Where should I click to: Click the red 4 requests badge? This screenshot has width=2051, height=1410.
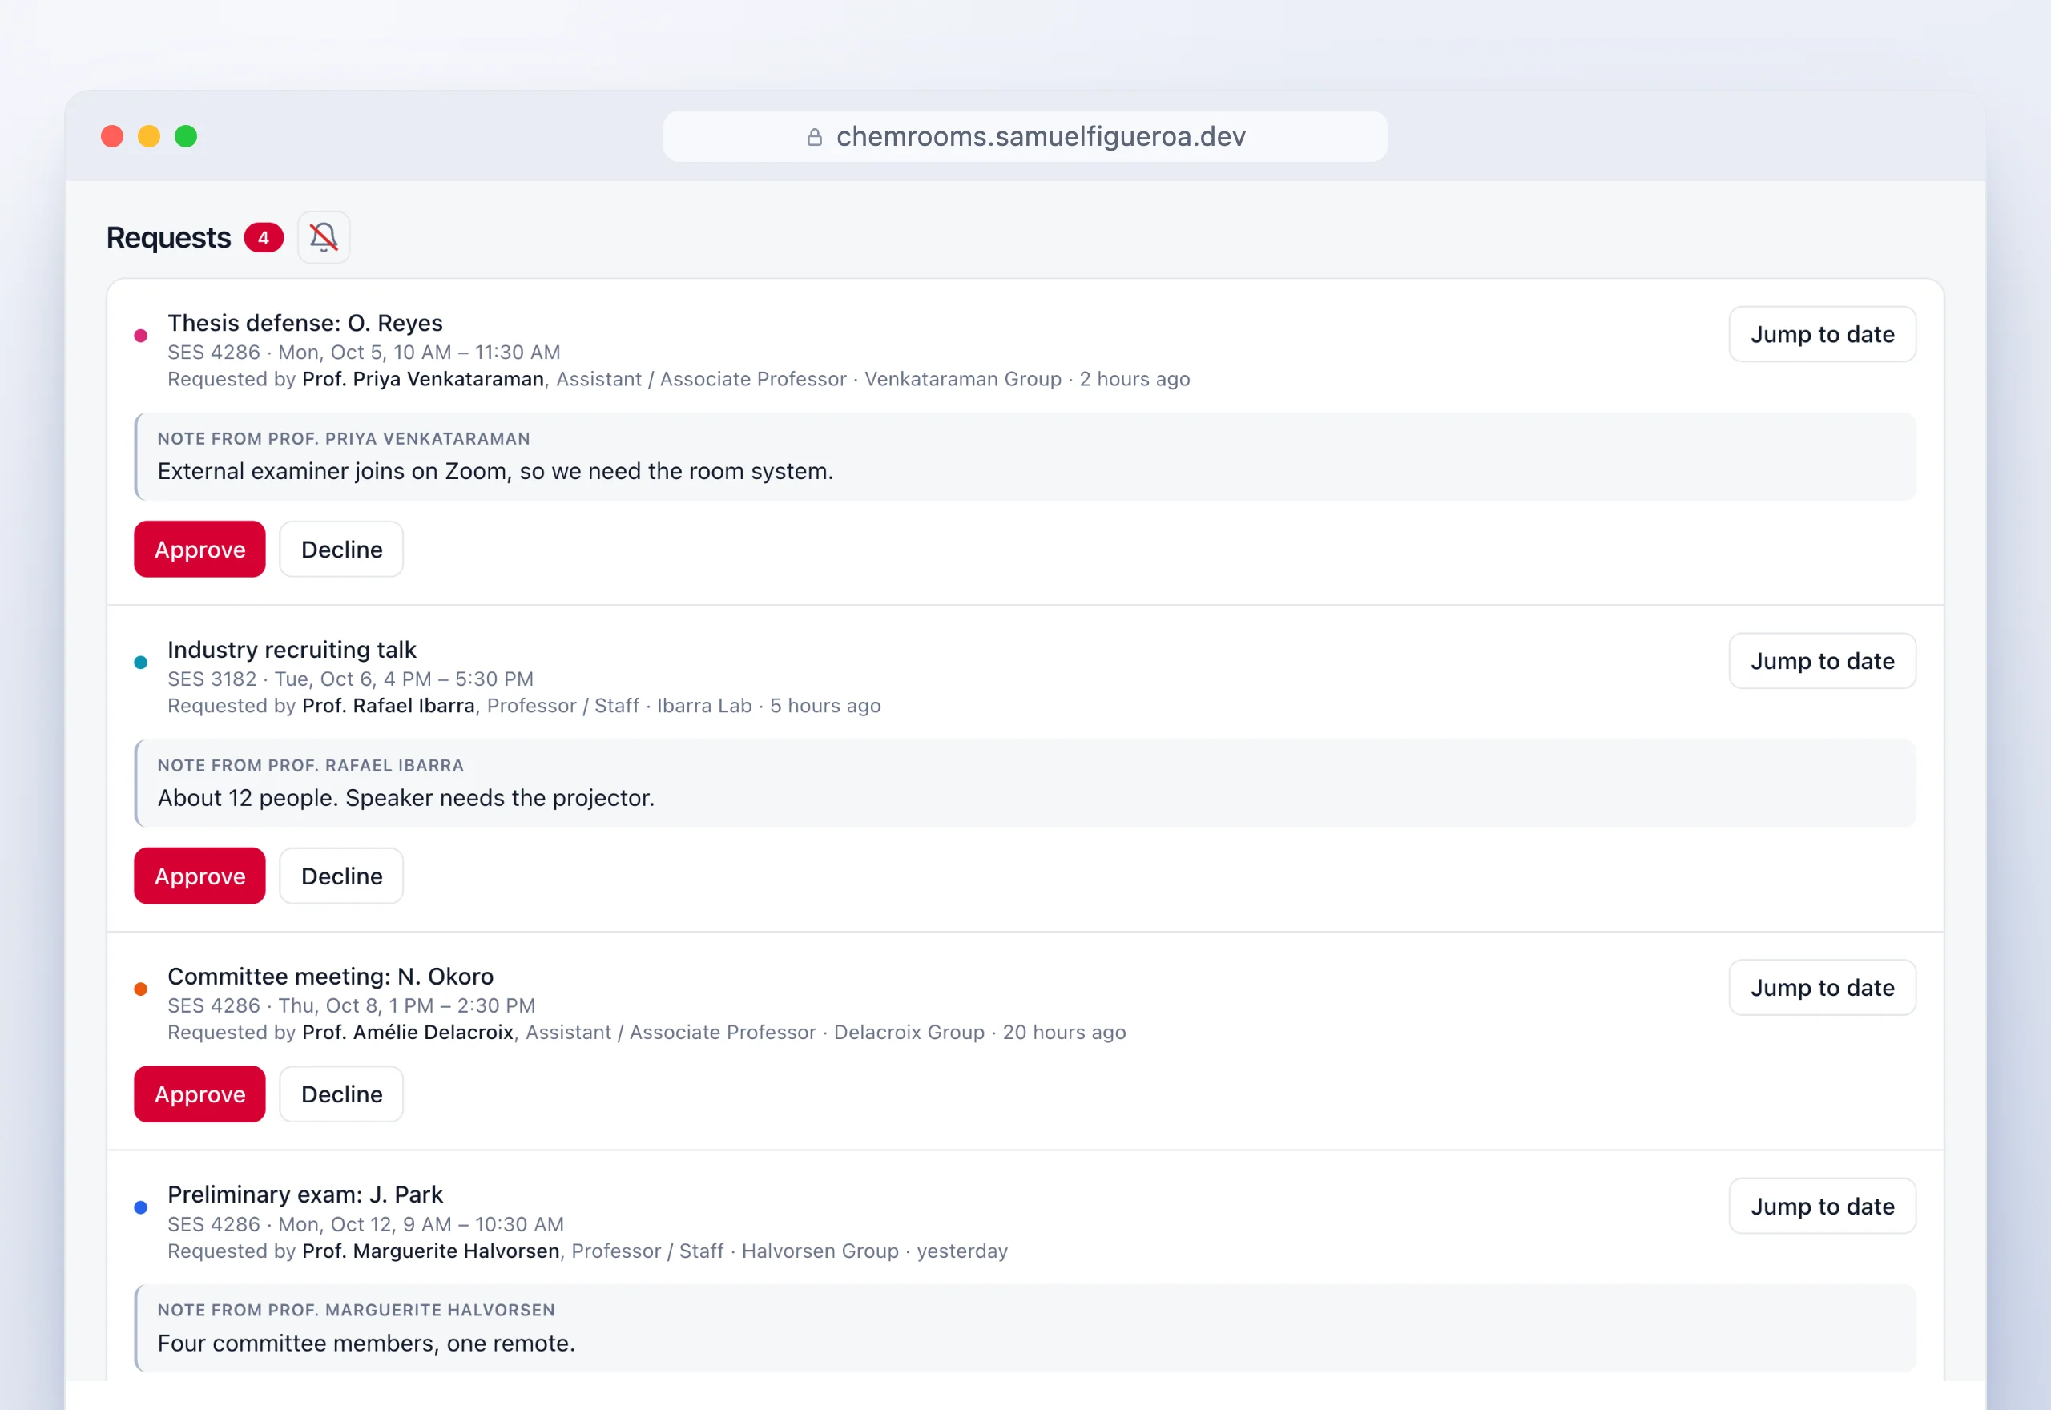(264, 238)
